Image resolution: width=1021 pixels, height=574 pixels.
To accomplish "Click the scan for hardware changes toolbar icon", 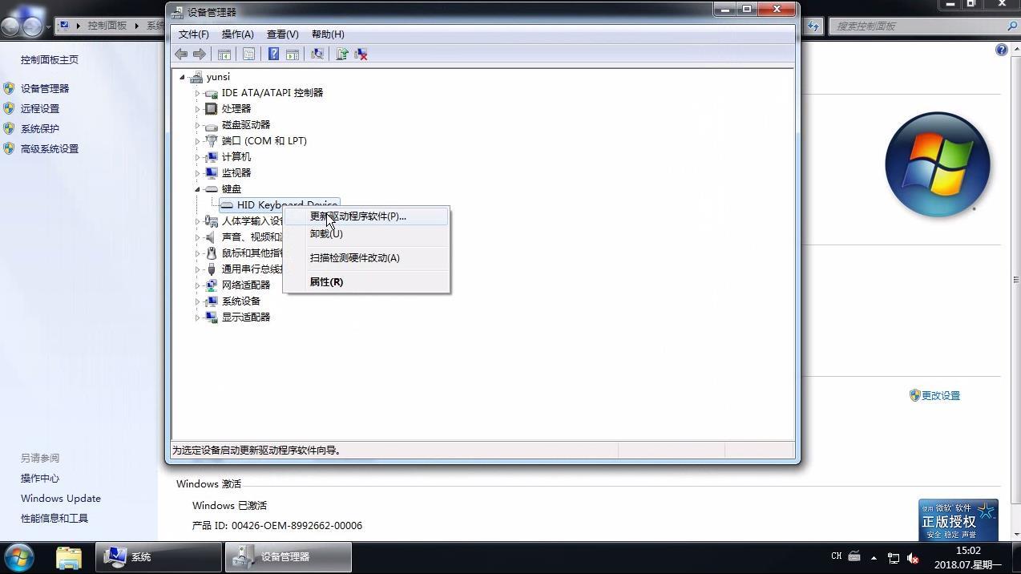I will (x=317, y=54).
